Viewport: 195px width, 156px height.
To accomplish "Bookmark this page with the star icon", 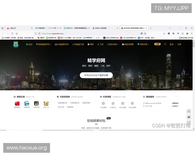I will pos(145,33).
